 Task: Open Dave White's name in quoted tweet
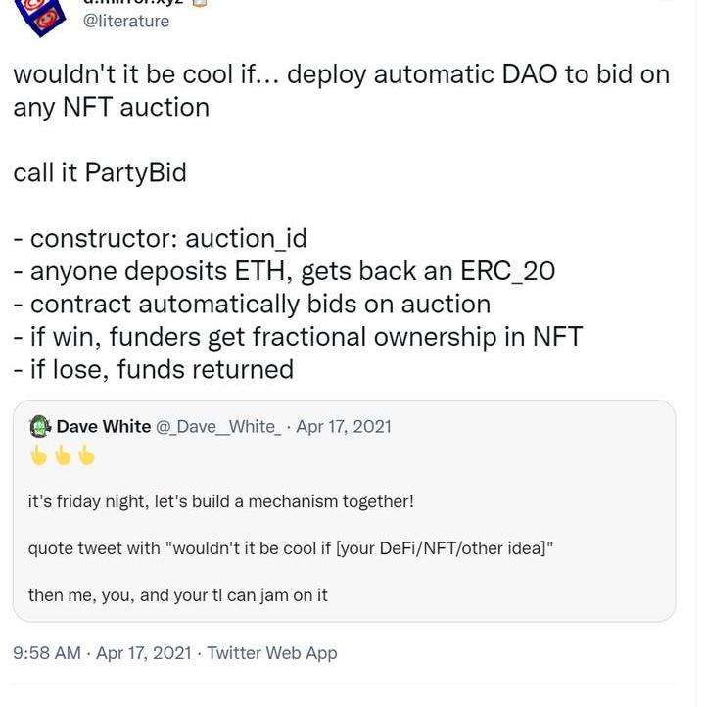(104, 426)
